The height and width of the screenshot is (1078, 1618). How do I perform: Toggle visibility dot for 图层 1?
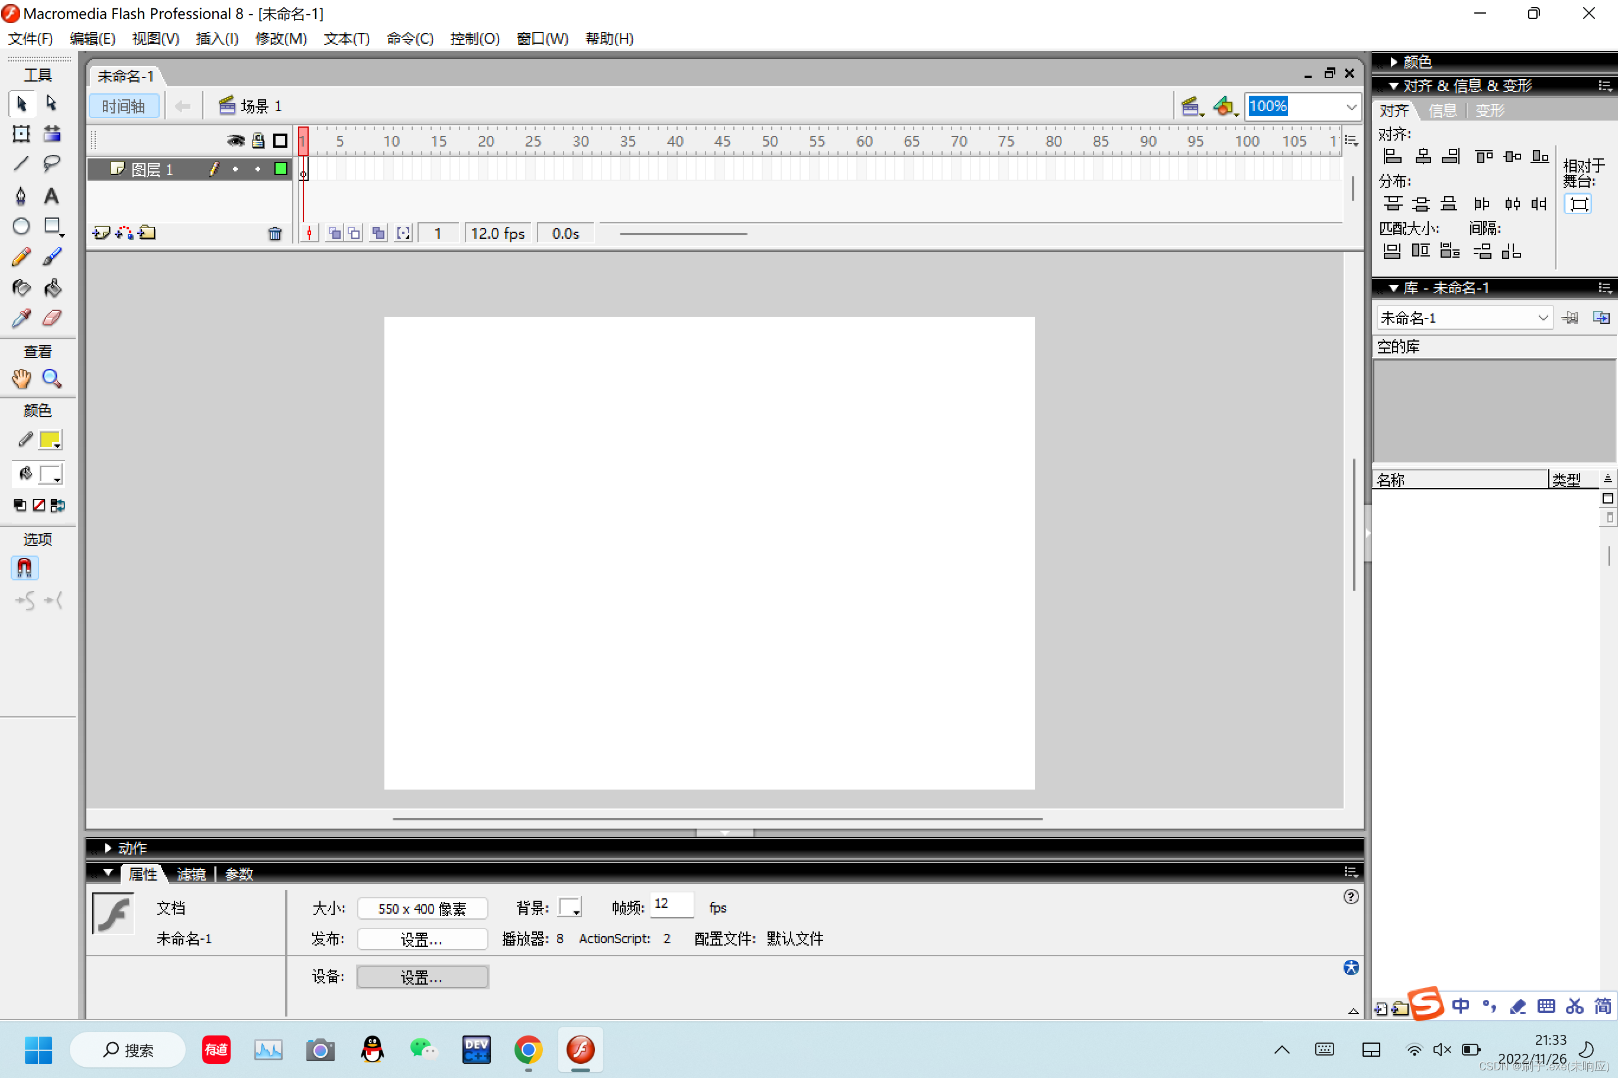[235, 169]
